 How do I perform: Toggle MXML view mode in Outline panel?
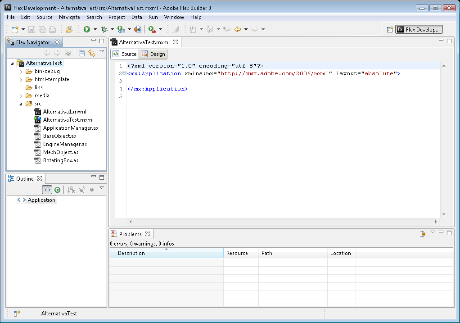pos(47,190)
